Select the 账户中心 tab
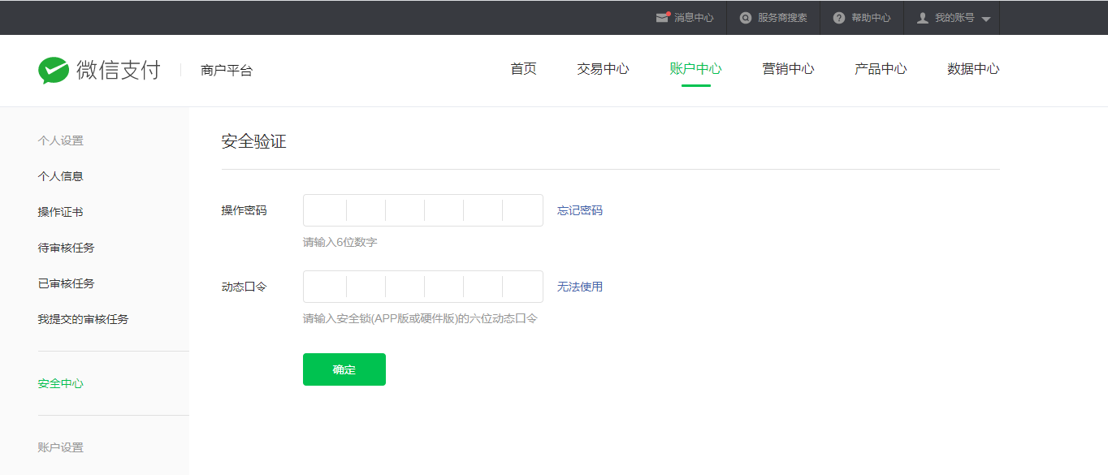The width and height of the screenshot is (1108, 475). tap(695, 69)
